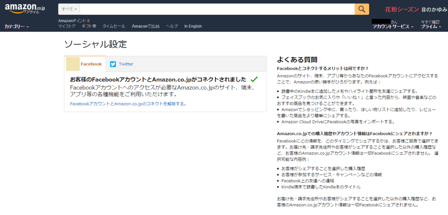Image resolution: width=448 pixels, height=215 pixels.
Task: Expand the カテゴリー menu
Action: (x=17, y=27)
